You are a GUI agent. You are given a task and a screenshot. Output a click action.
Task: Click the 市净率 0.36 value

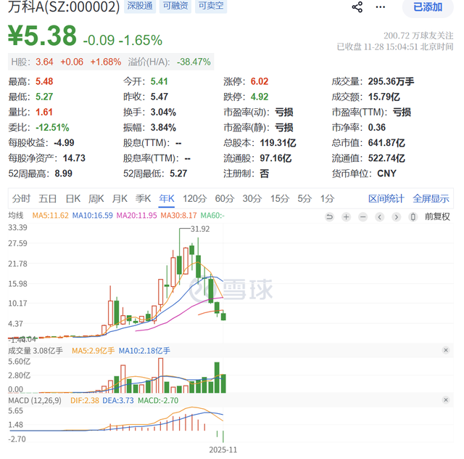[x=377, y=128]
